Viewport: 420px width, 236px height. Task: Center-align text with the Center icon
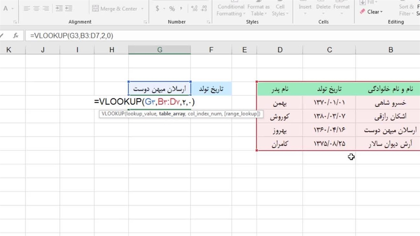36,9
